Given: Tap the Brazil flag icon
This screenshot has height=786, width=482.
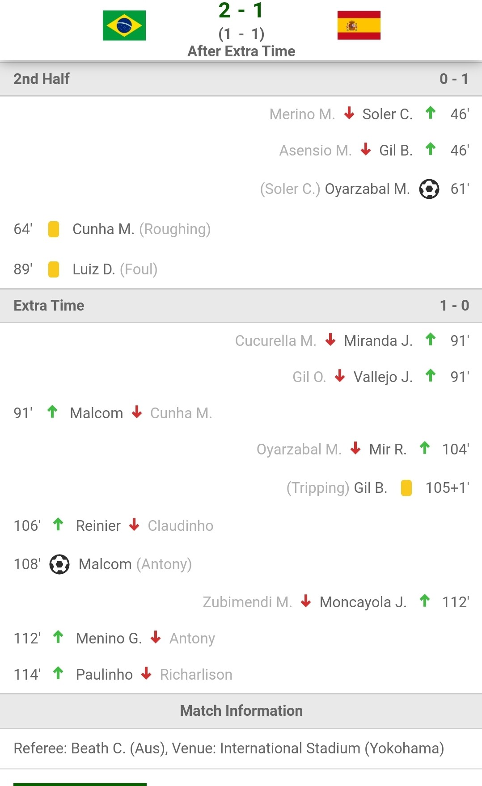Looking at the screenshot, I should pyautogui.click(x=124, y=25).
